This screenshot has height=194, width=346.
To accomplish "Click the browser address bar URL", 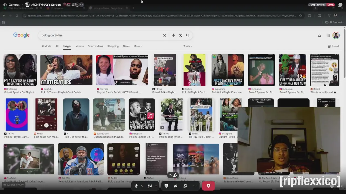I will [162, 16].
